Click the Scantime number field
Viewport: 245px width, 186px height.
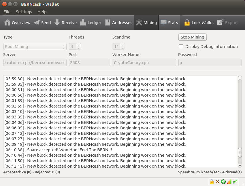click(116, 46)
